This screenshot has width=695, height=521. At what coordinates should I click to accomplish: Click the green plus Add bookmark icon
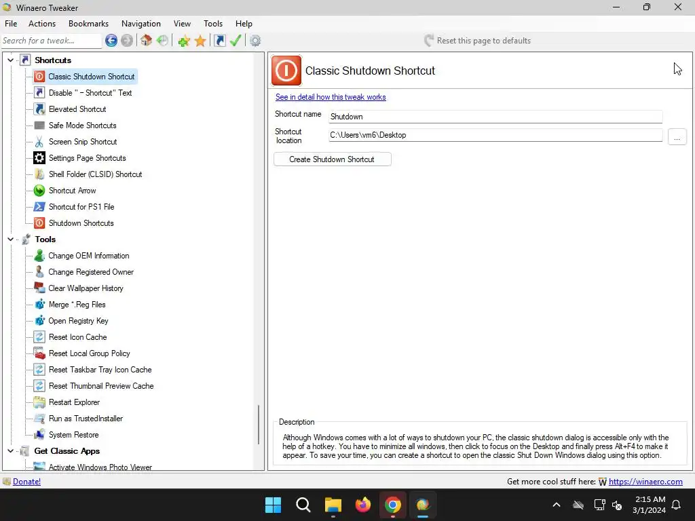tap(184, 41)
